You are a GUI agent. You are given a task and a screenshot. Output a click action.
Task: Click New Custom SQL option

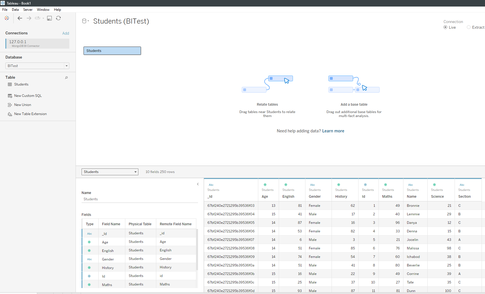[x=28, y=96]
